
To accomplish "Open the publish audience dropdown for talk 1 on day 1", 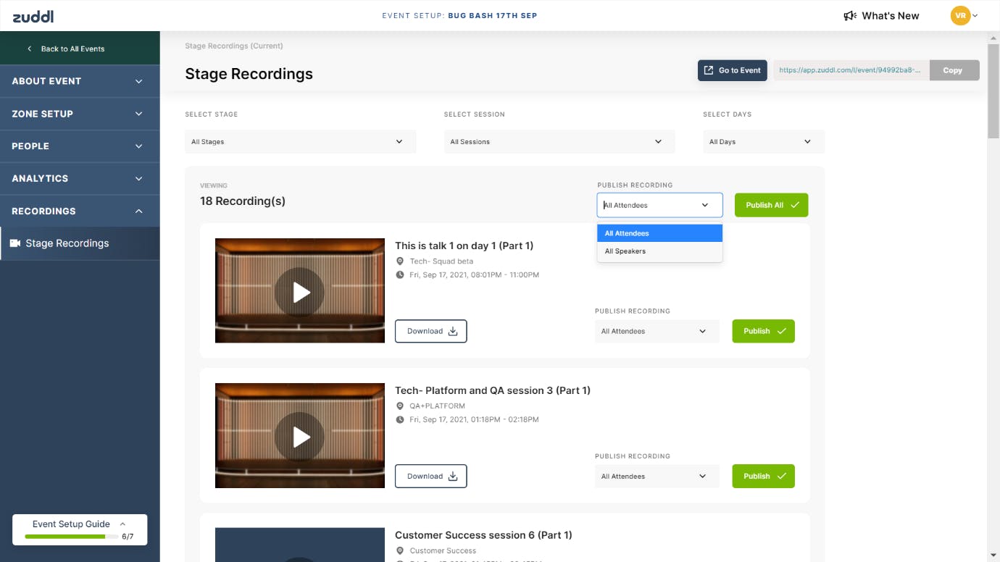I will click(x=657, y=331).
